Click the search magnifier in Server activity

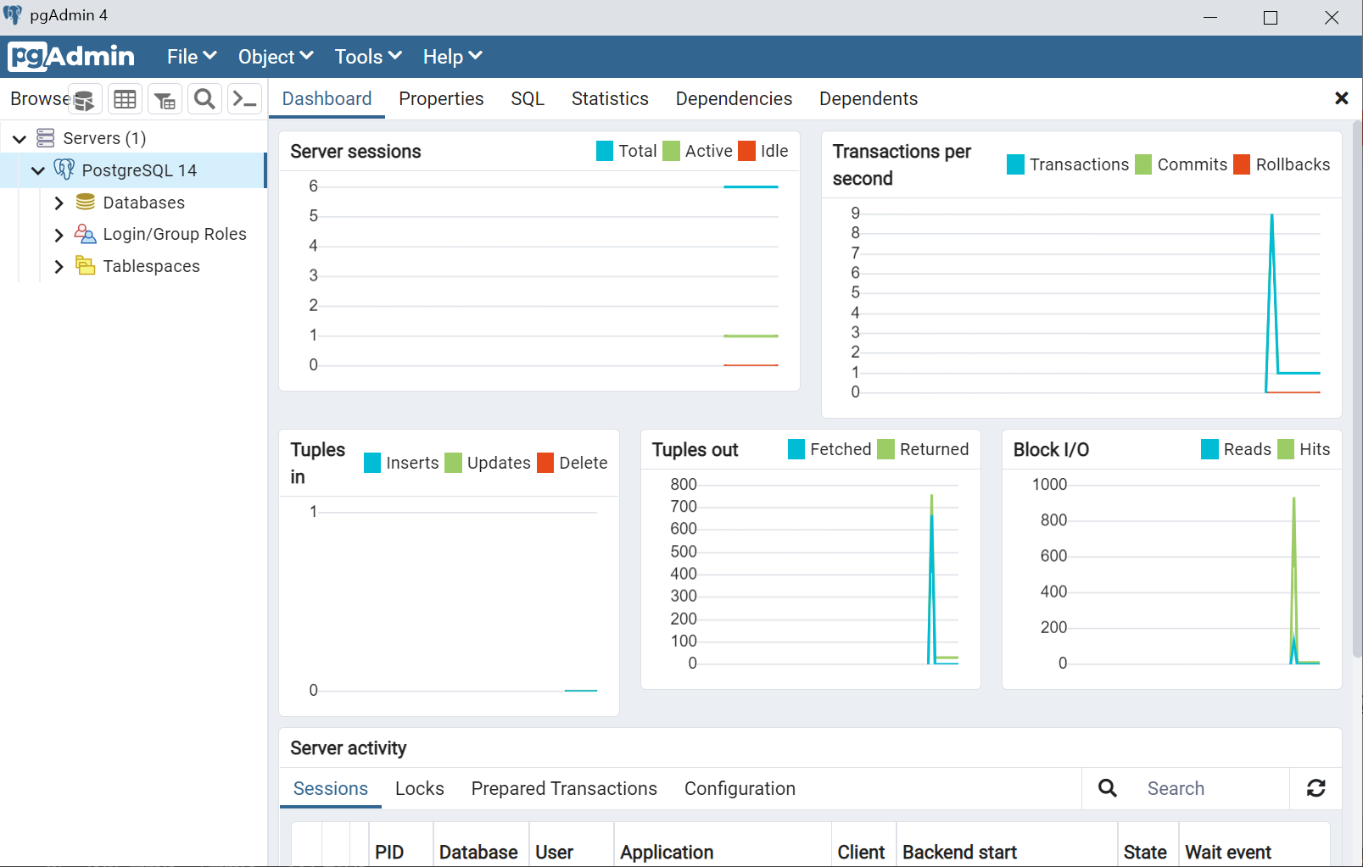[x=1108, y=788]
